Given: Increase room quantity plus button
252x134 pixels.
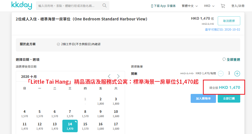Looking at the screenshot, I should (237, 74).
